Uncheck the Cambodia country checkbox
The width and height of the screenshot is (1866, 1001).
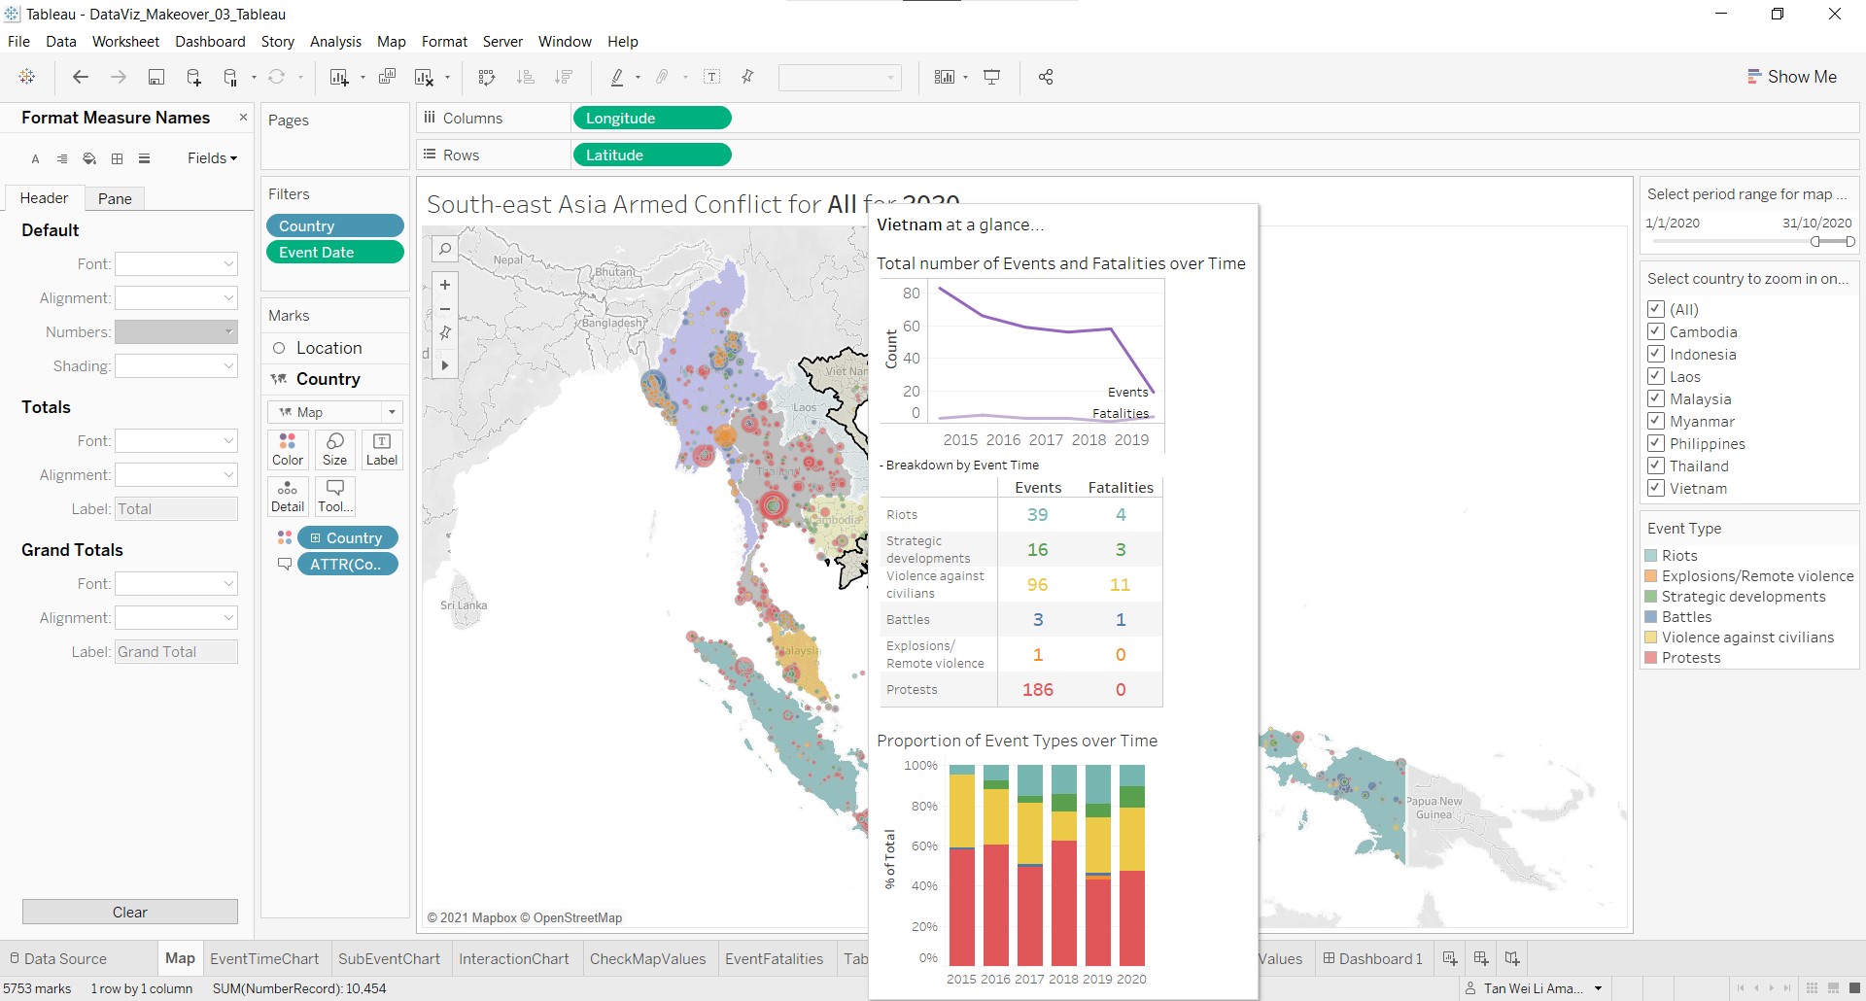1657,331
